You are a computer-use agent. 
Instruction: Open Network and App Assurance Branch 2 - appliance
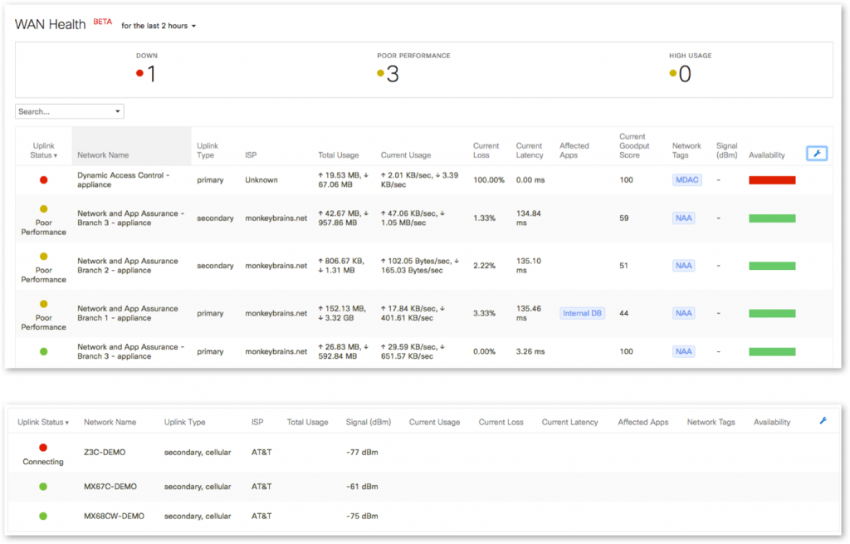127,265
